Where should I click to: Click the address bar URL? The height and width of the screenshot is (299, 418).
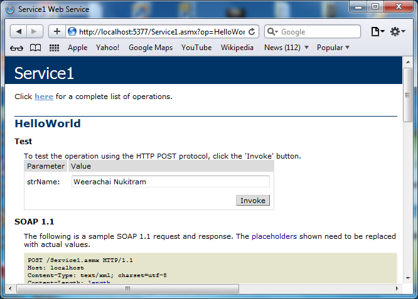[x=162, y=32]
